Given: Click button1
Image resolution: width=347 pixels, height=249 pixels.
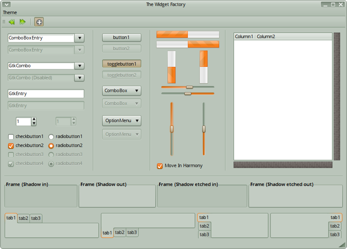Looking at the screenshot, I should 122,37.
